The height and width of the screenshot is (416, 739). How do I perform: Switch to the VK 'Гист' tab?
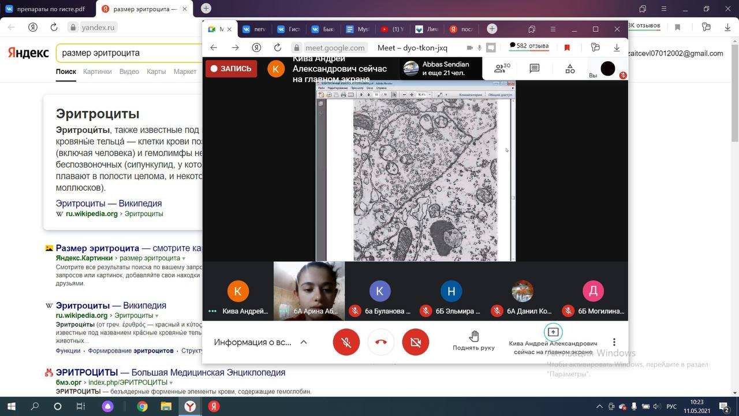[289, 29]
